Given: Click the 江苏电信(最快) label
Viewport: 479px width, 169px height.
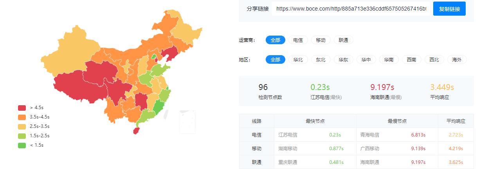Looking at the screenshot, I should 326,97.
